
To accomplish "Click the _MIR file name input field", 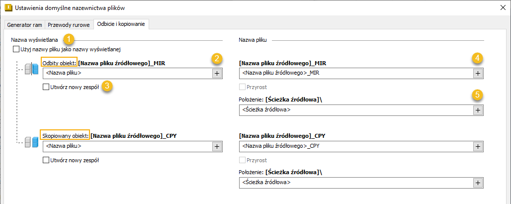I will click(355, 73).
